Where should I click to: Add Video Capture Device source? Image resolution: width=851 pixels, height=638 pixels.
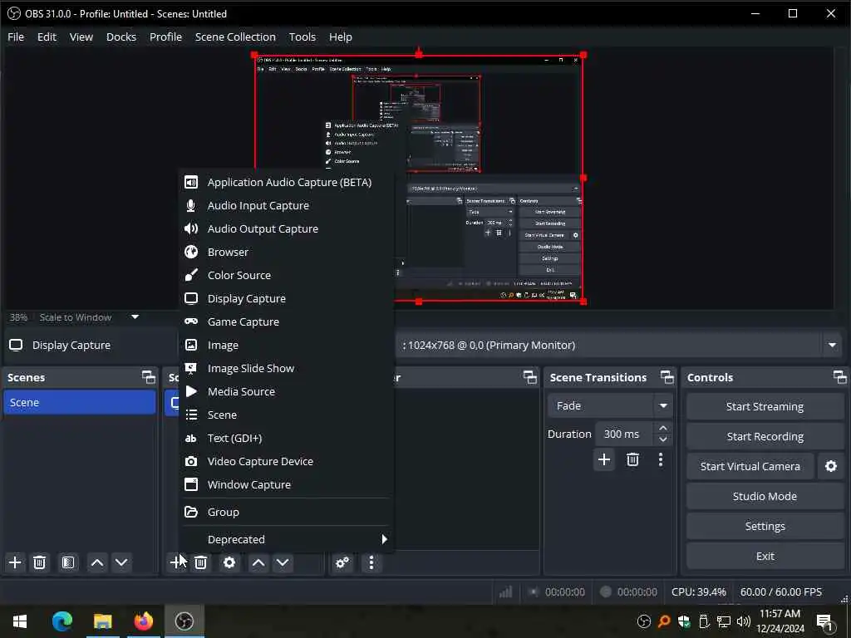click(x=286, y=462)
